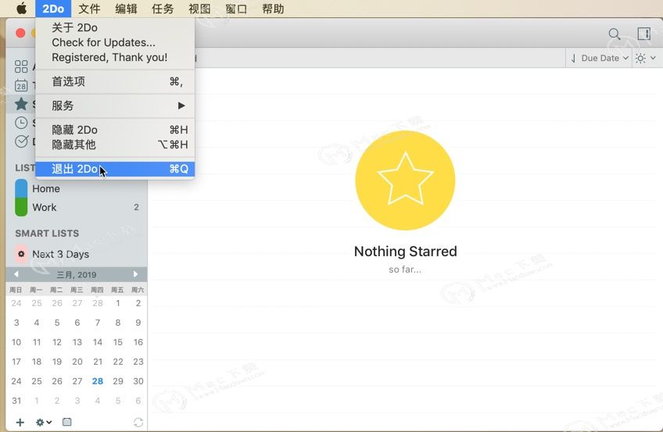Select Check for Updates... menu entry
This screenshot has height=432, width=663.
(x=115, y=43)
